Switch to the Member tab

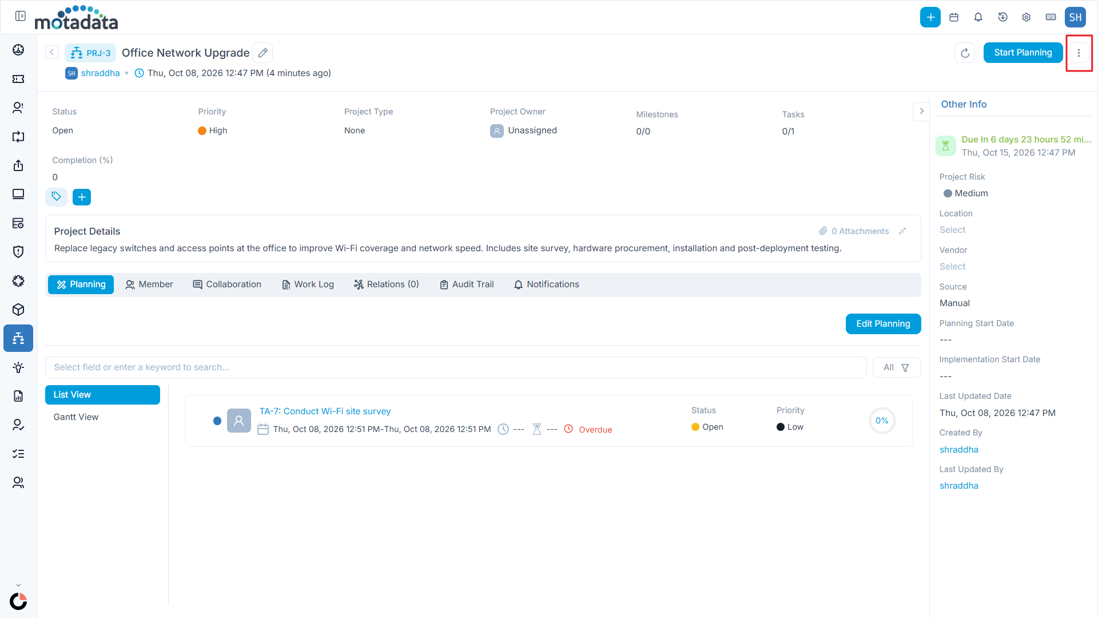pos(149,284)
